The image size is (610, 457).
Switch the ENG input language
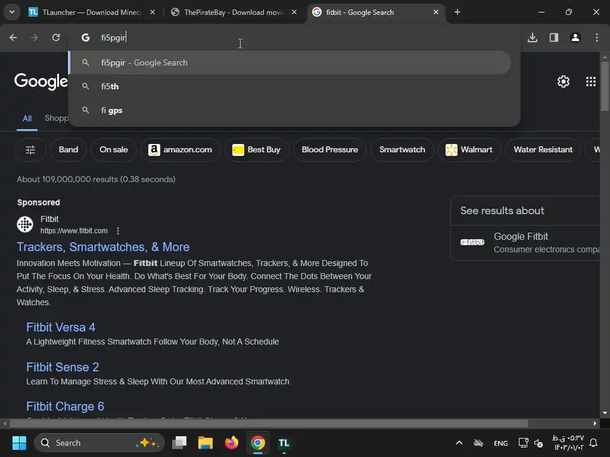(500, 443)
